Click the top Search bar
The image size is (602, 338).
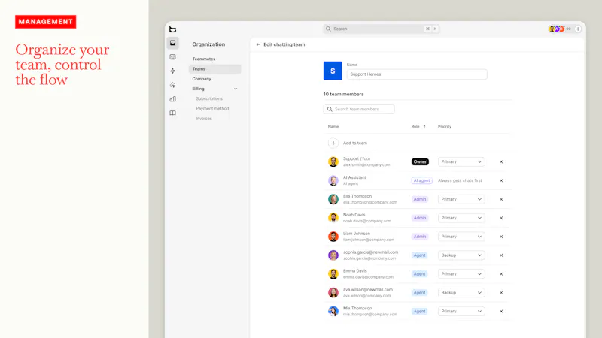[x=382, y=29]
